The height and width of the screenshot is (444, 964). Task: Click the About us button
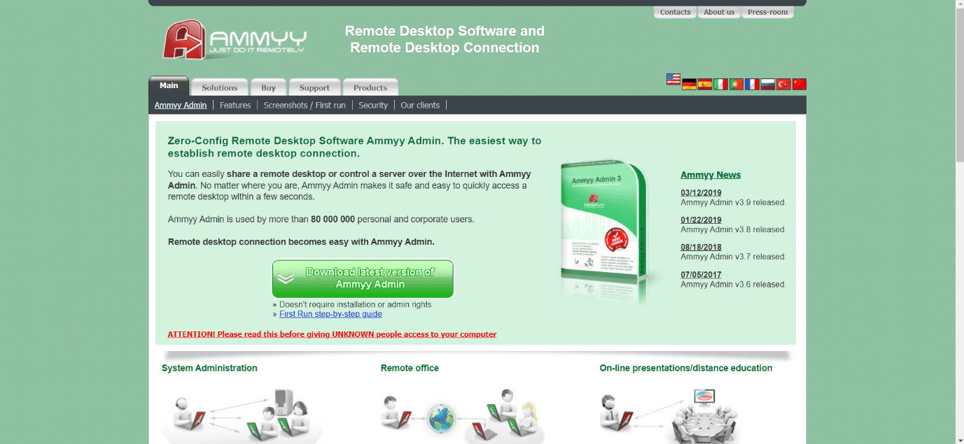719,12
